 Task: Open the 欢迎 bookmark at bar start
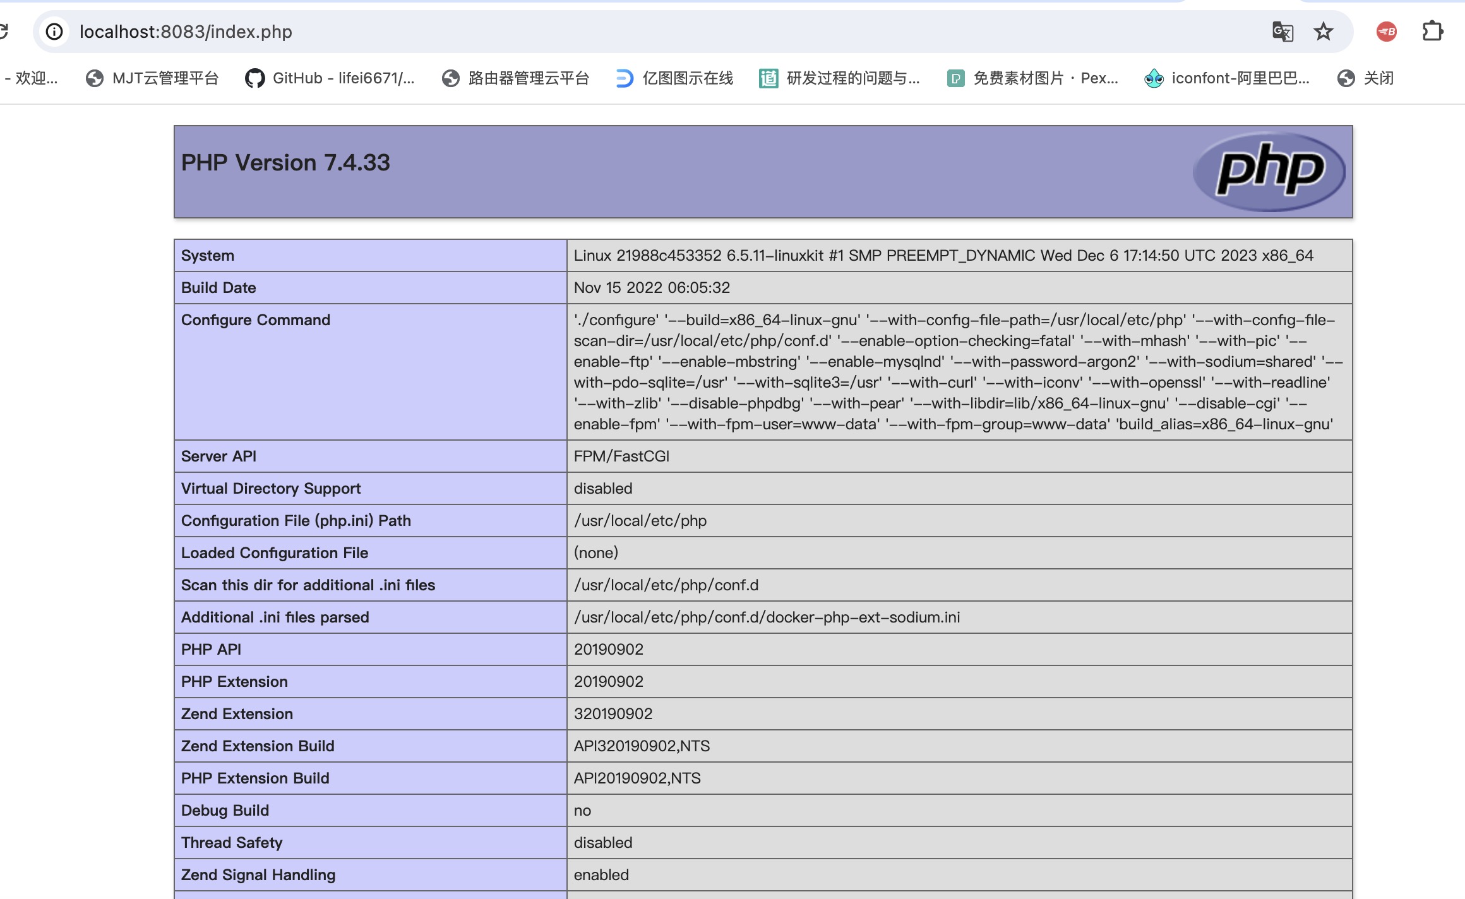(30, 78)
